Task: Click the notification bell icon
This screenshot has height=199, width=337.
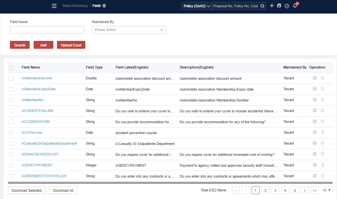Action: (295, 6)
